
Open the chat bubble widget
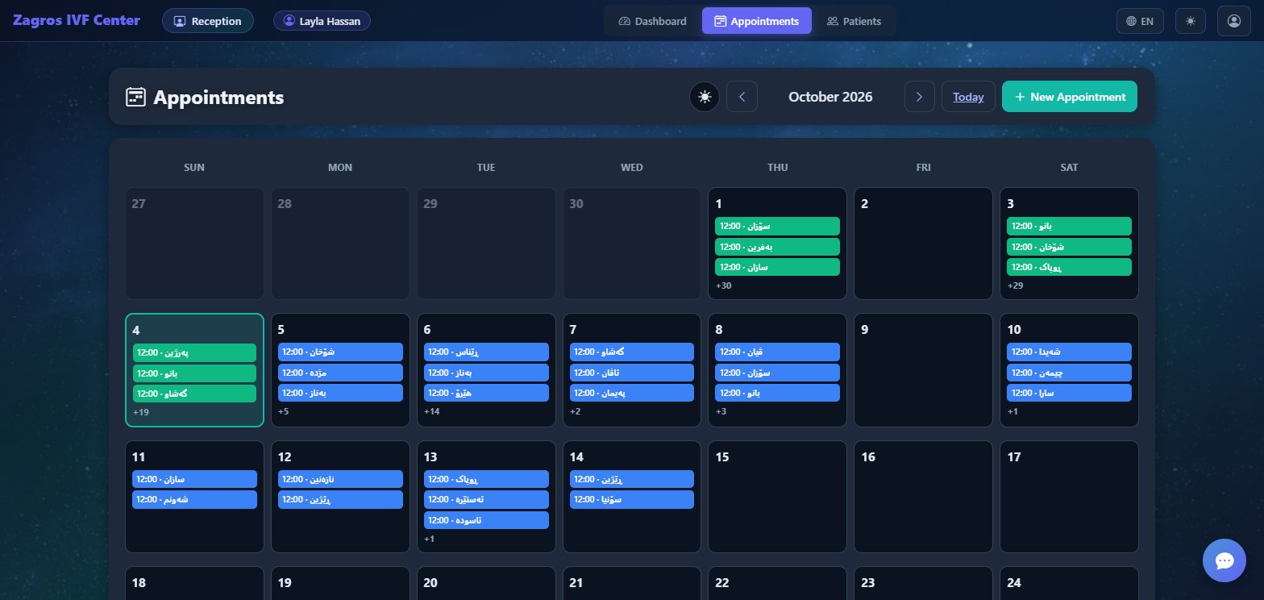coord(1224,560)
